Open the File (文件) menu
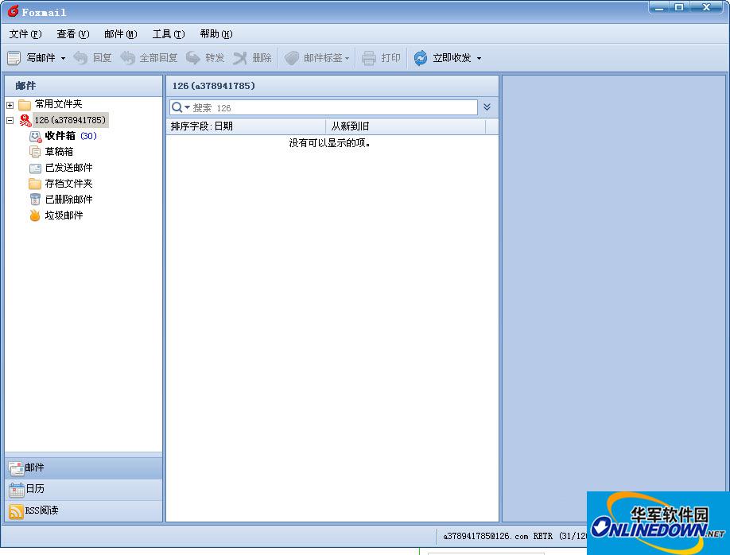Screen dimensions: 730x555 [25, 34]
